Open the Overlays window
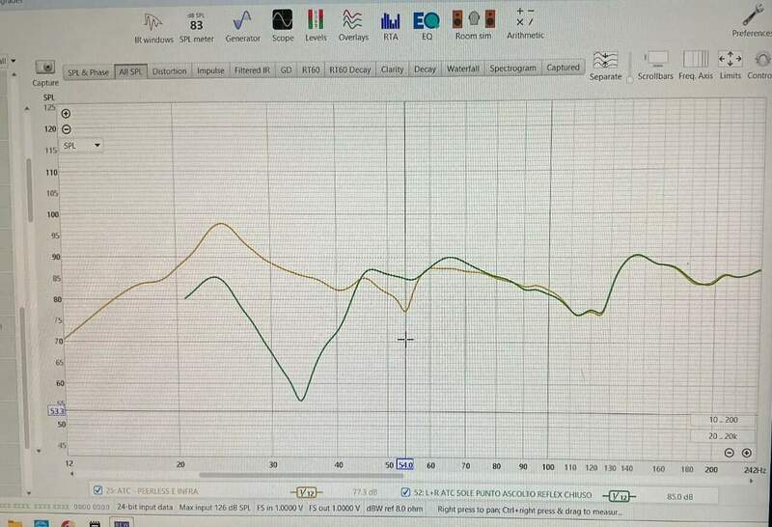This screenshot has width=772, height=527. (x=353, y=26)
